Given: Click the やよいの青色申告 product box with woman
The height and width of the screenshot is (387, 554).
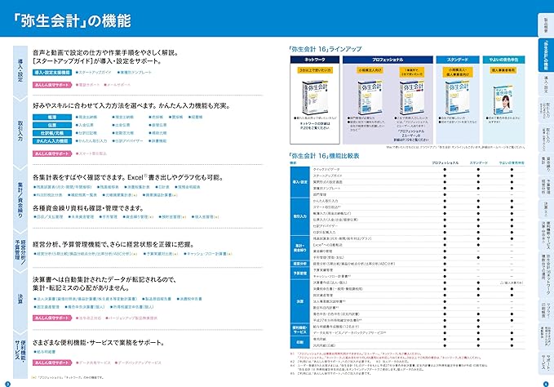Looking at the screenshot, I should 503,100.
